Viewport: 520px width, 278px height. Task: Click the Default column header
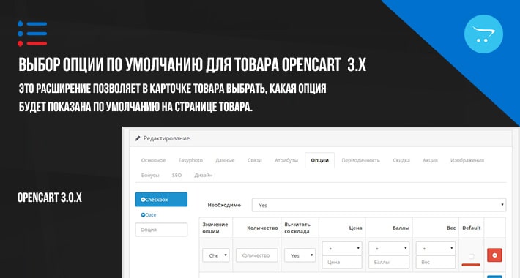click(x=471, y=228)
